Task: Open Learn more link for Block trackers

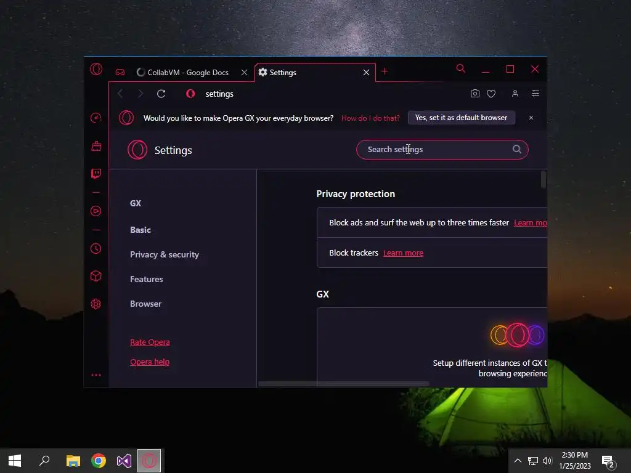Action: [403, 253]
